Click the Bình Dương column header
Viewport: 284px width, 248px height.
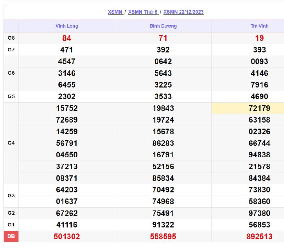click(x=163, y=26)
